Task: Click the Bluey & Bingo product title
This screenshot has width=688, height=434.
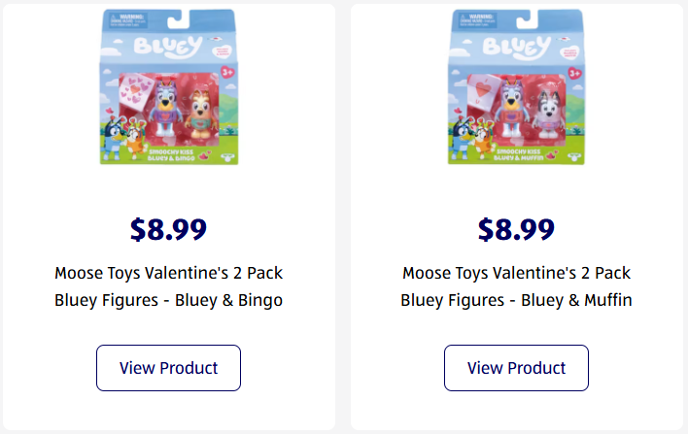Action: [x=168, y=286]
